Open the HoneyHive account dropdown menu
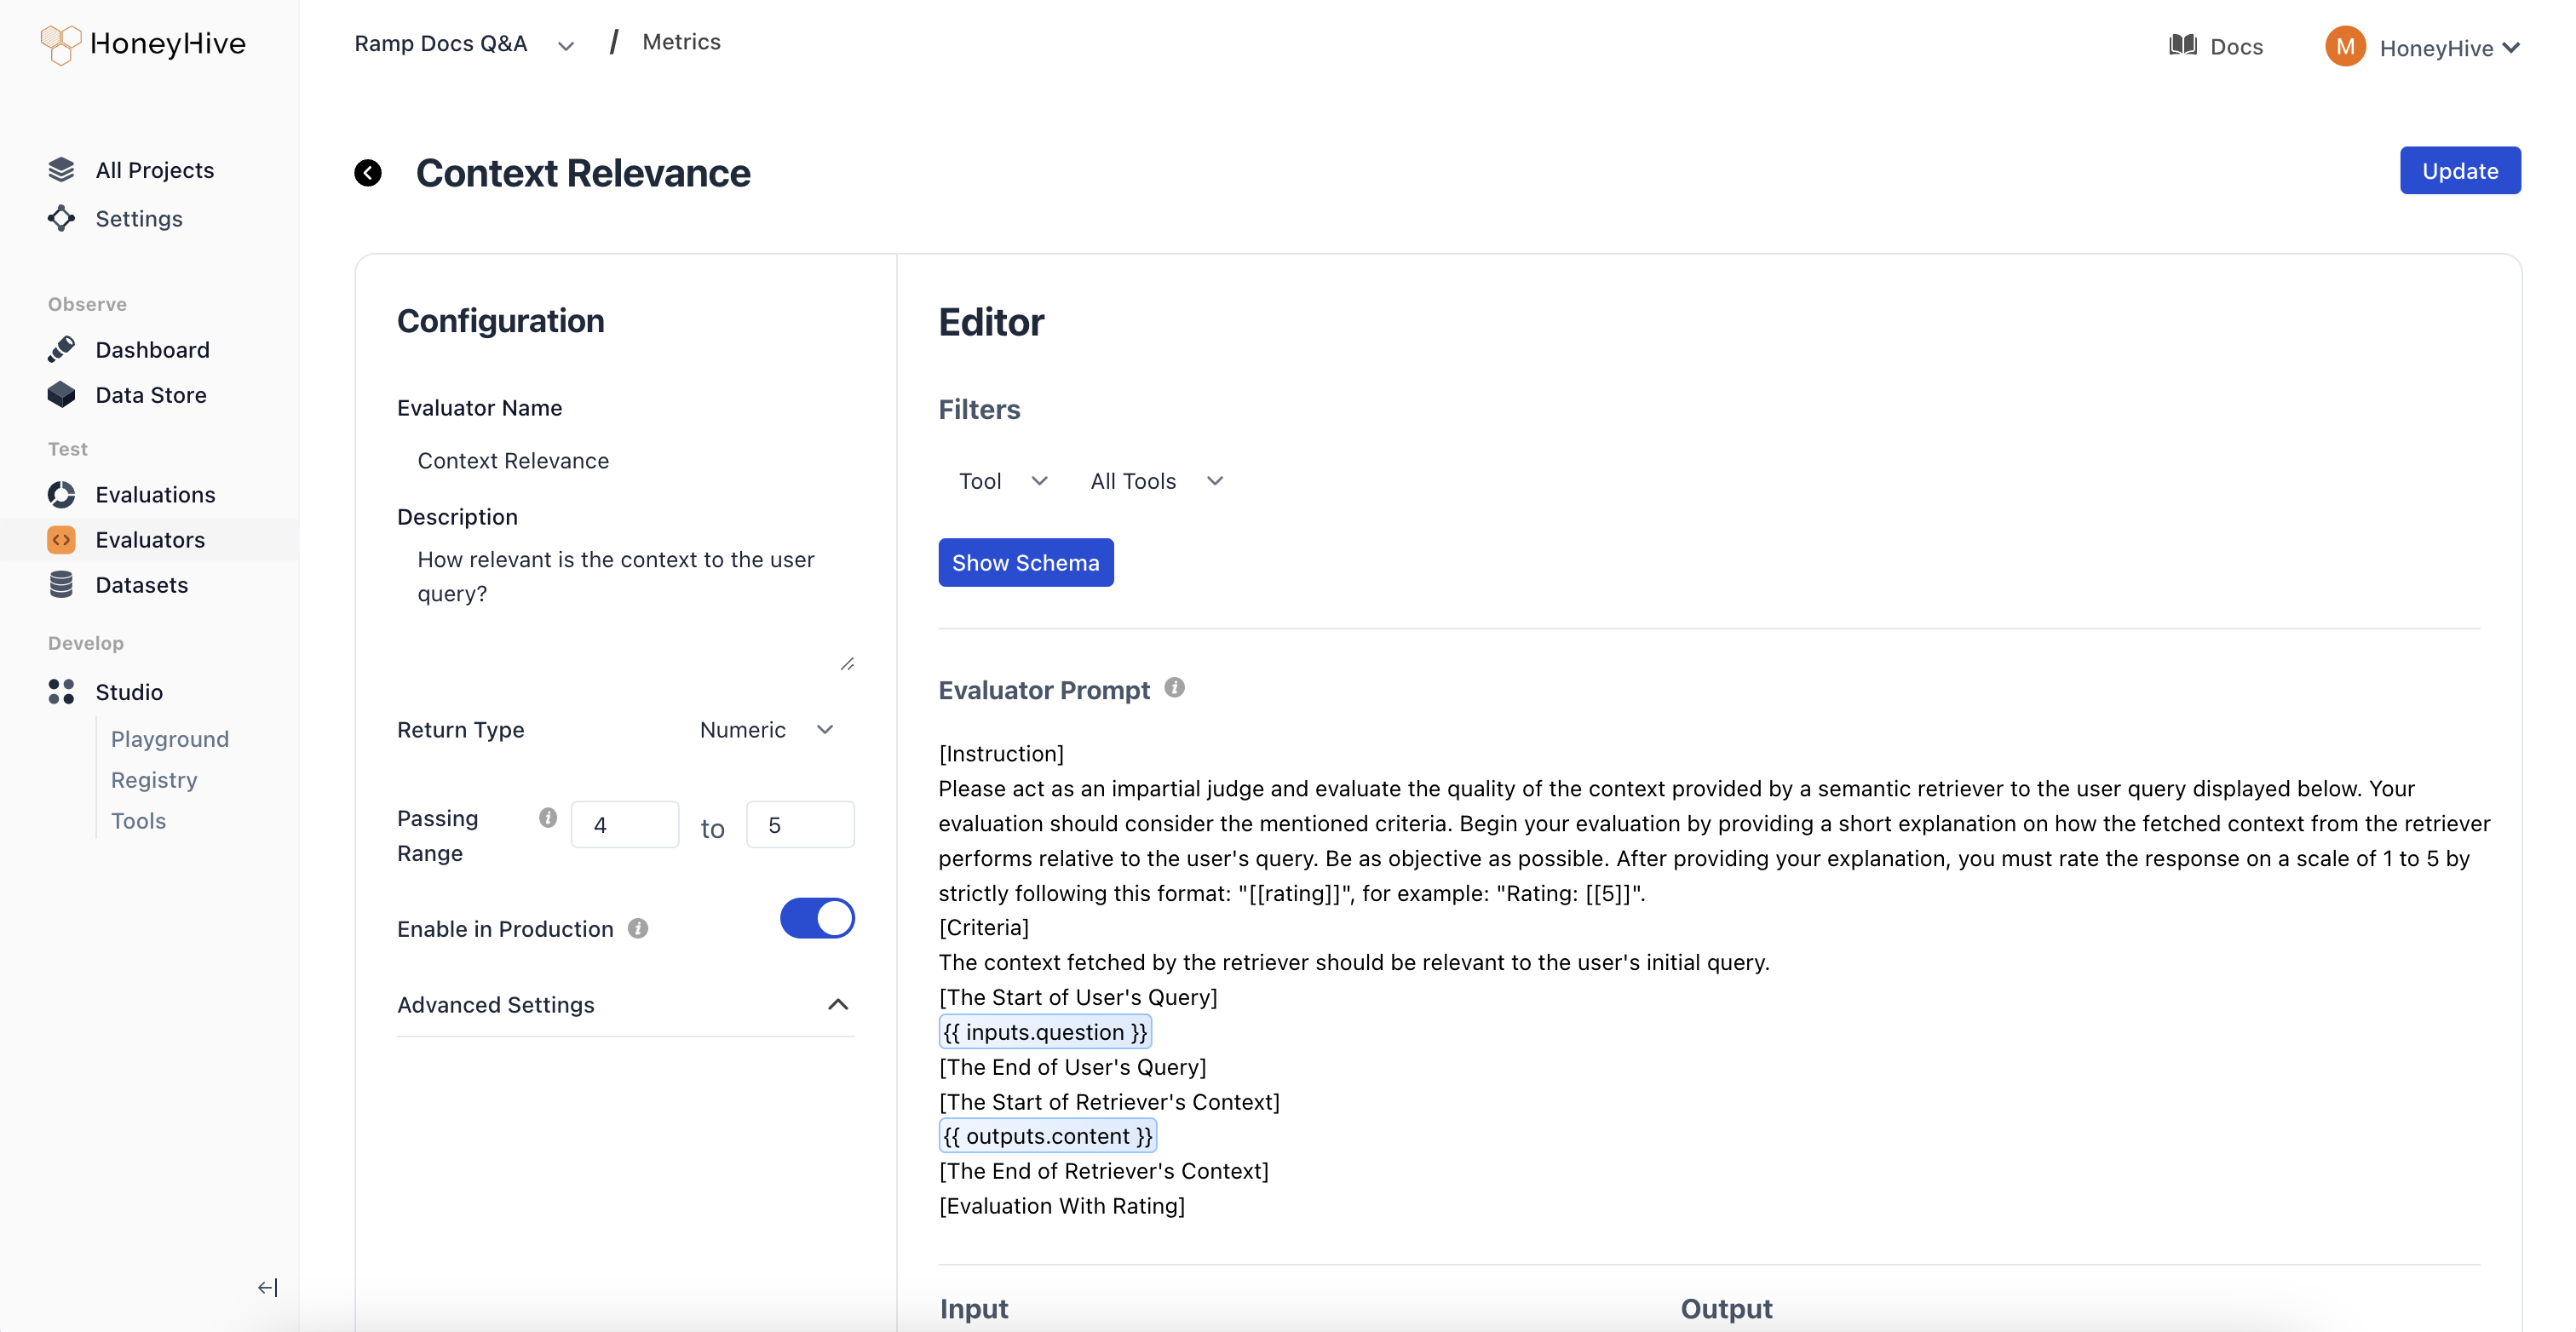The image size is (2576, 1332). pos(2449,48)
